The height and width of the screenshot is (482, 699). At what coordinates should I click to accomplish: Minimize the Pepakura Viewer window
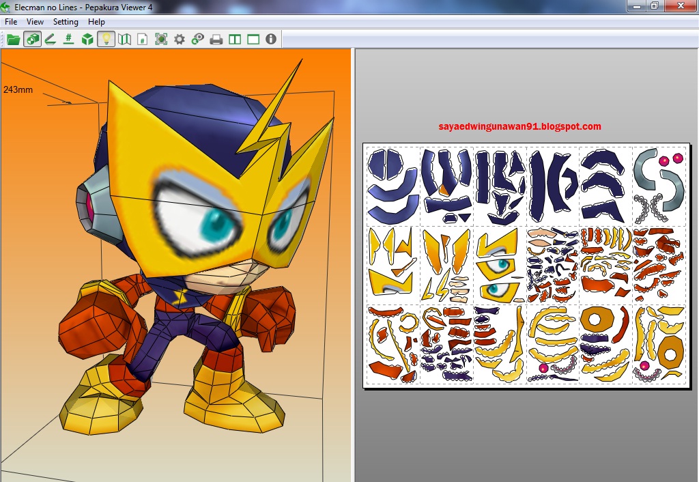pyautogui.click(x=637, y=6)
